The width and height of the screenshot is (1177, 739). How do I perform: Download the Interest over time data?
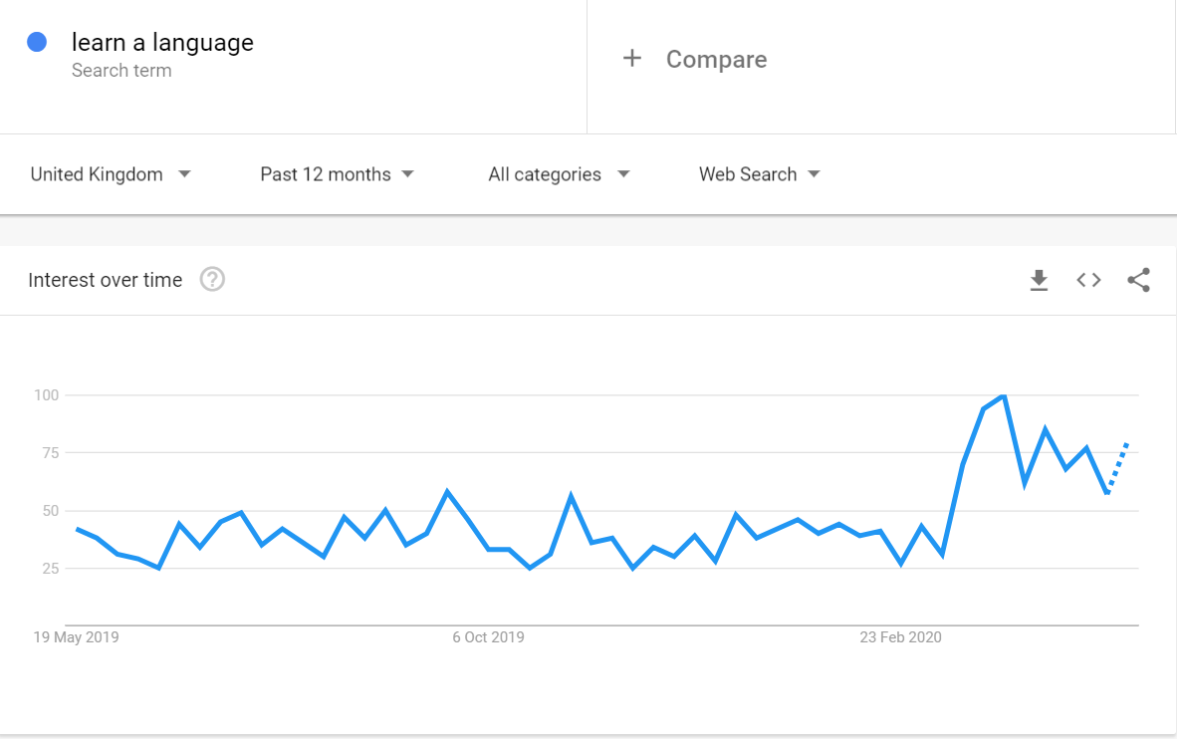(x=1039, y=280)
